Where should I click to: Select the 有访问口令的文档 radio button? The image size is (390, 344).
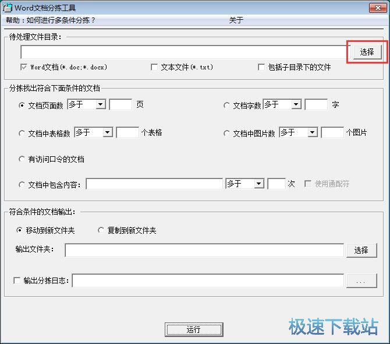pyautogui.click(x=22, y=159)
